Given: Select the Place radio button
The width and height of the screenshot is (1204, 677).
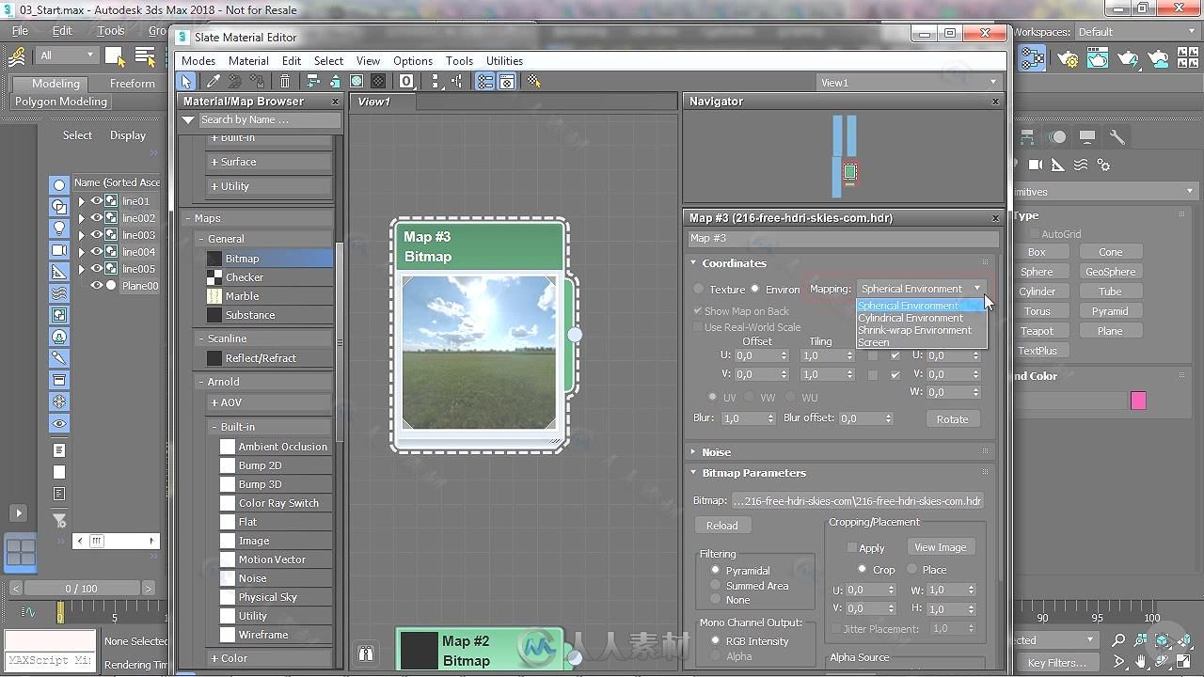Looking at the screenshot, I should (911, 569).
